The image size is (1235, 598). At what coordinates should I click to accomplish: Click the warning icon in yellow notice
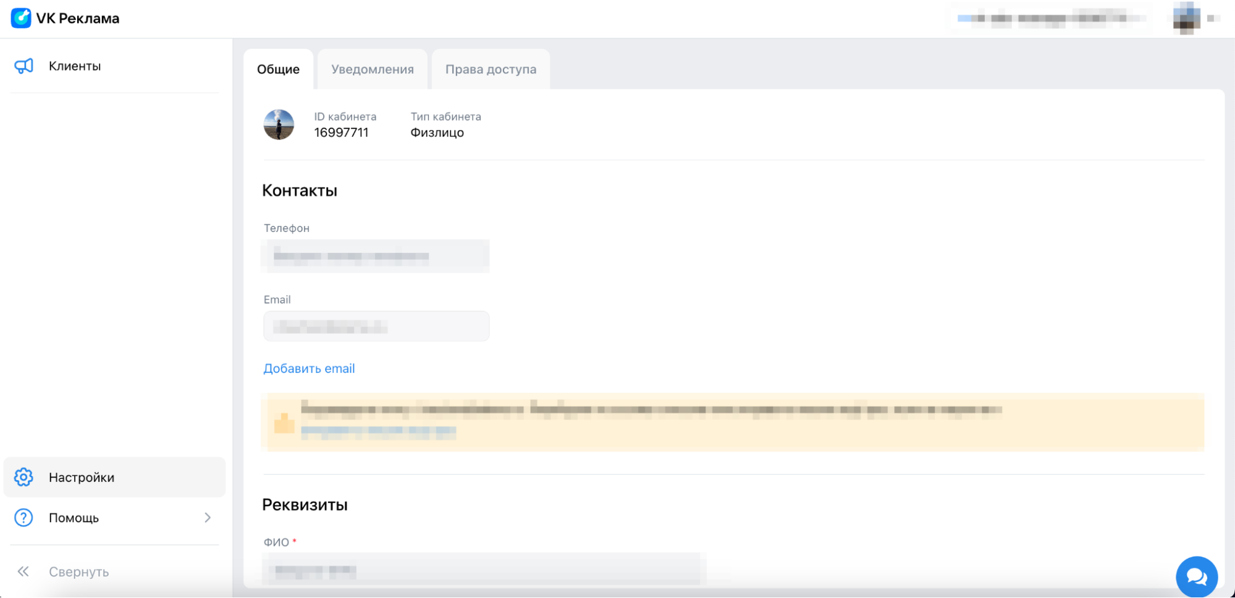[x=284, y=423]
